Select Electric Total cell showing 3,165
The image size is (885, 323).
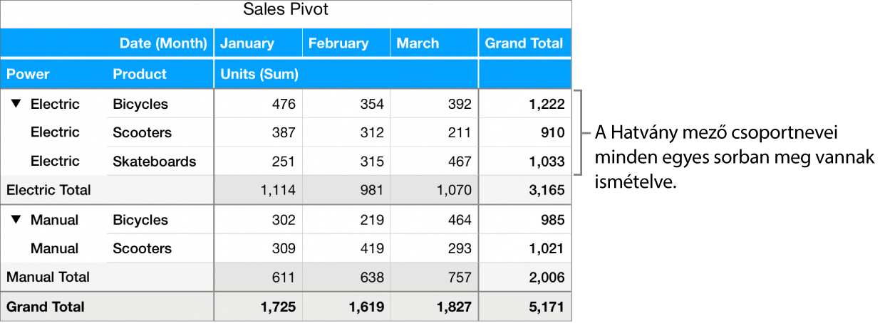click(547, 190)
